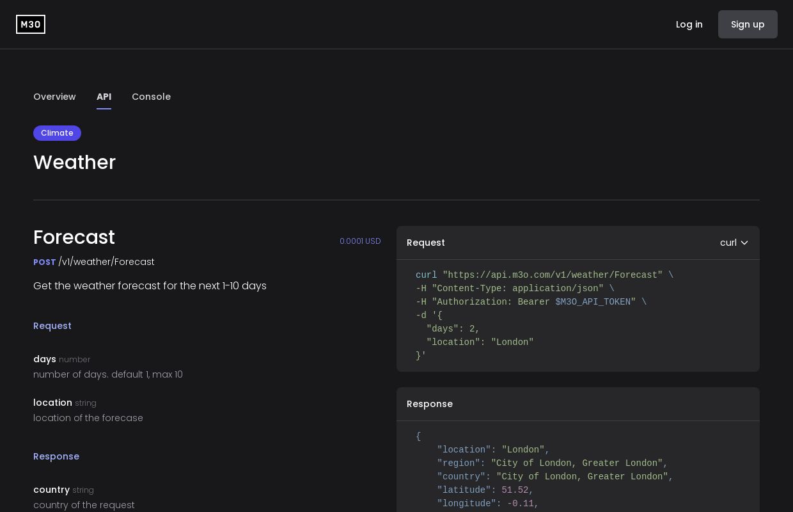Click the "location": "London" response line
This screenshot has height=512, width=793.
point(494,450)
